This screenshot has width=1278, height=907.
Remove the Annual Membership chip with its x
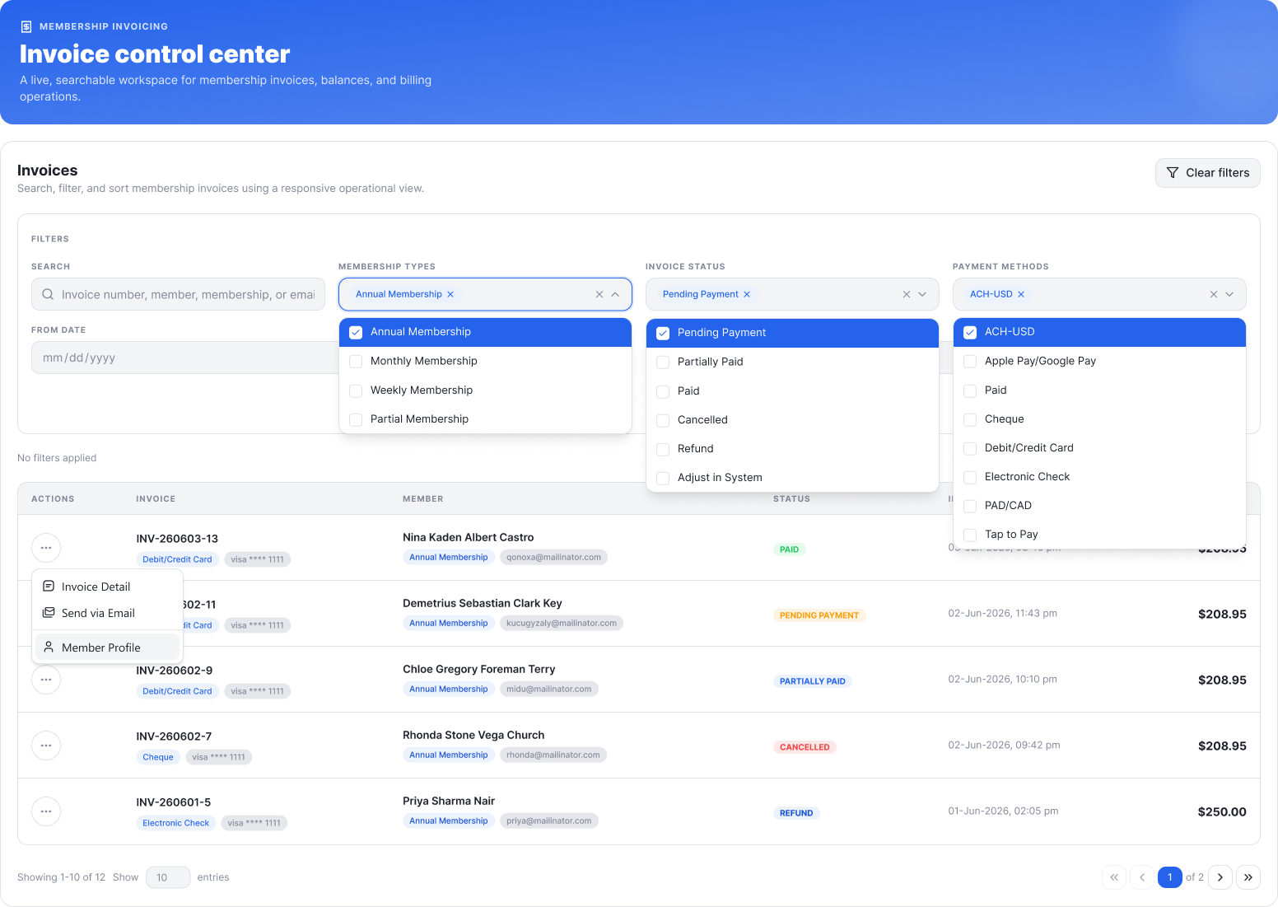click(x=450, y=294)
